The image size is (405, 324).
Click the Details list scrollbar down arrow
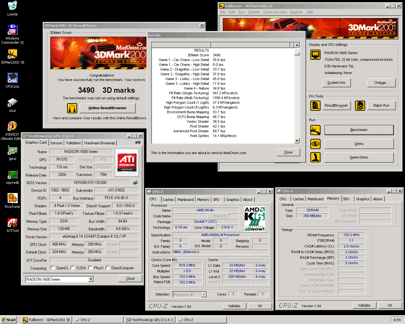pos(297,141)
